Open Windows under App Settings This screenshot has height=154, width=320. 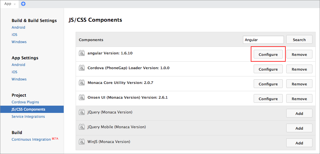click(19, 79)
